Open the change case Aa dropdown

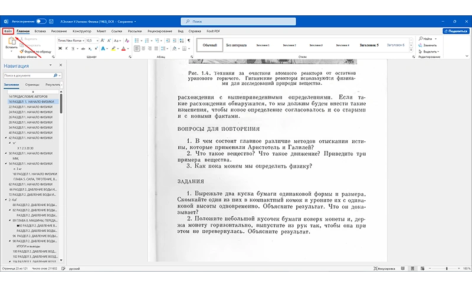pos(117,40)
